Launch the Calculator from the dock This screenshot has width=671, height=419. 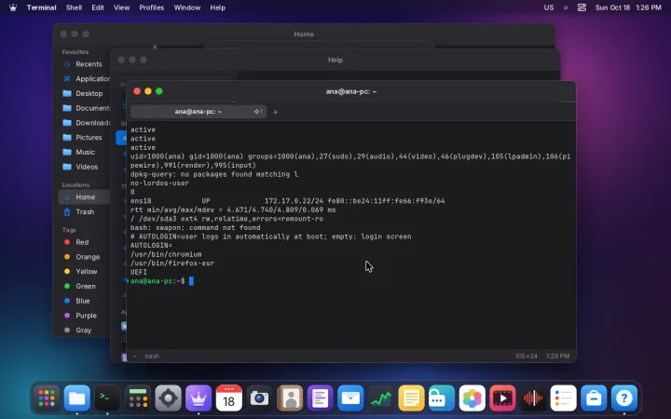138,399
